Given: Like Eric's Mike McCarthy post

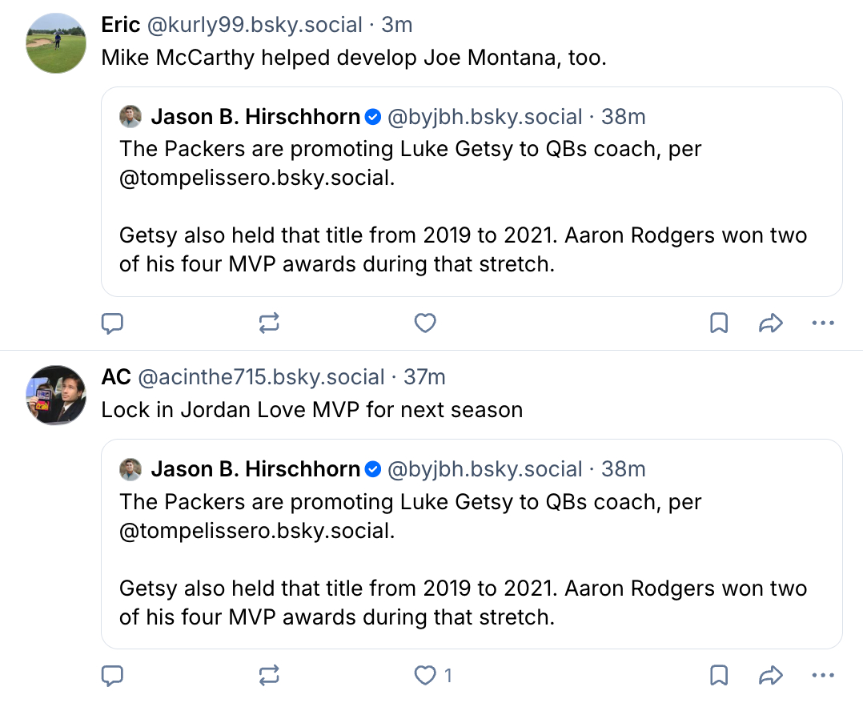Looking at the screenshot, I should click(425, 323).
